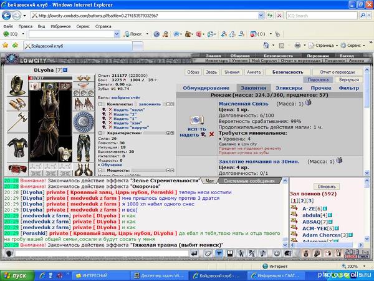Click the money bag icon
Image resolution: width=374 pixels, height=281 pixels.
tap(305, 254)
